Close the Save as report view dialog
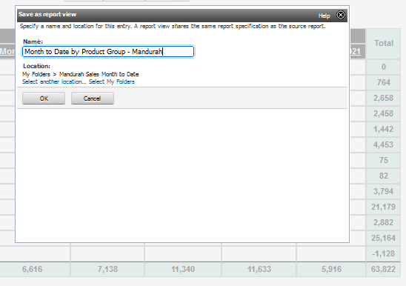 (x=341, y=15)
